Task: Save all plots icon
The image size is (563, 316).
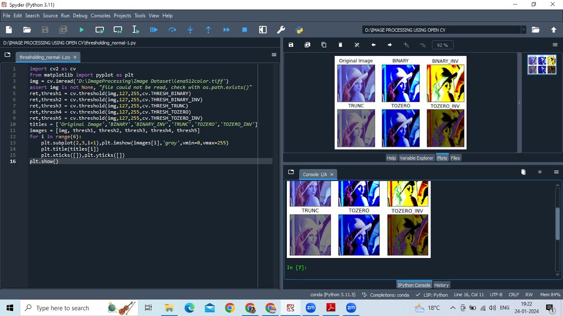Action: [x=307, y=45]
